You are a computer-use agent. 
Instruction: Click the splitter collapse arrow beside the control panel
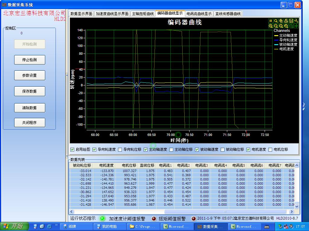pyautogui.click(x=67, y=75)
